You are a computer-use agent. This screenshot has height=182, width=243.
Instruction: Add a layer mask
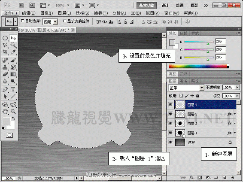coord(200,178)
